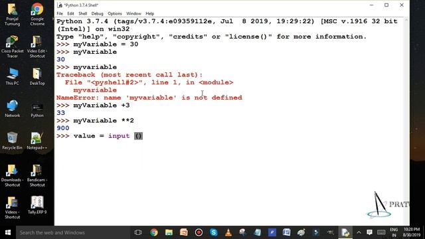Open the File menu
This screenshot has width=425, height=239.
point(60,13)
